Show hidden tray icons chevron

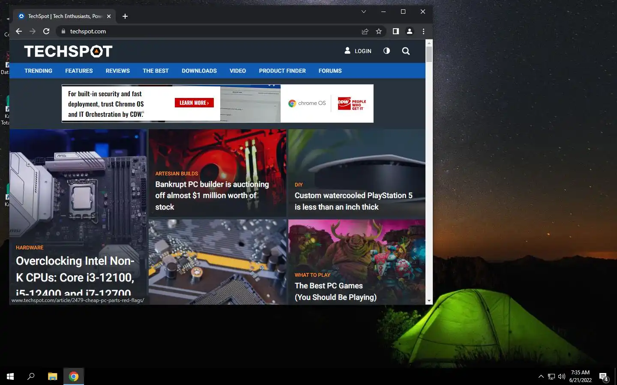541,376
